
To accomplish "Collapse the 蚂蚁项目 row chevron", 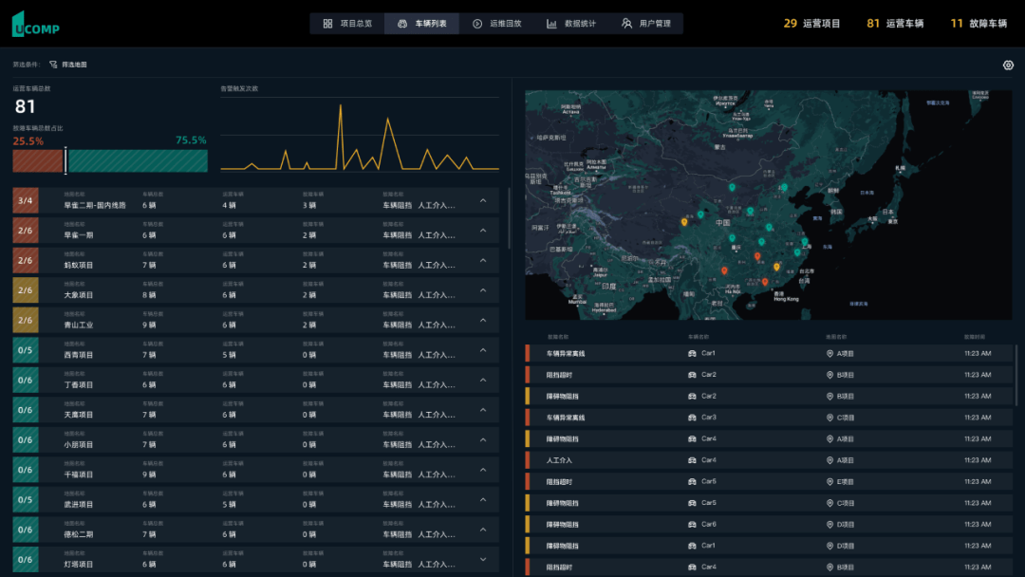I will (x=483, y=260).
